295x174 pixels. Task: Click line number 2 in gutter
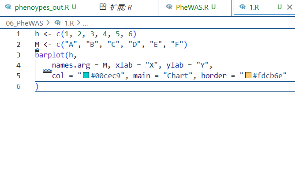[x=18, y=45]
